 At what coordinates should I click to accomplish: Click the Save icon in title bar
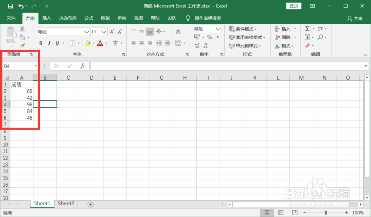click(10, 6)
